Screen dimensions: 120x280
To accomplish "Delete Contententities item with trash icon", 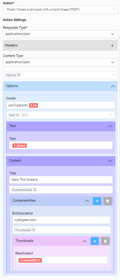I will 108,201.
